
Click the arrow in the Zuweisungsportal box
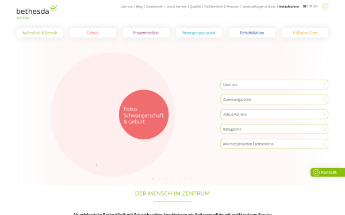pos(324,100)
